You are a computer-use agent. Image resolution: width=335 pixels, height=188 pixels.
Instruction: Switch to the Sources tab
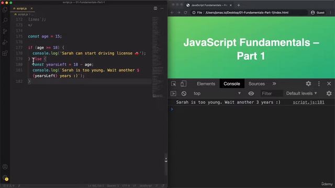click(256, 84)
